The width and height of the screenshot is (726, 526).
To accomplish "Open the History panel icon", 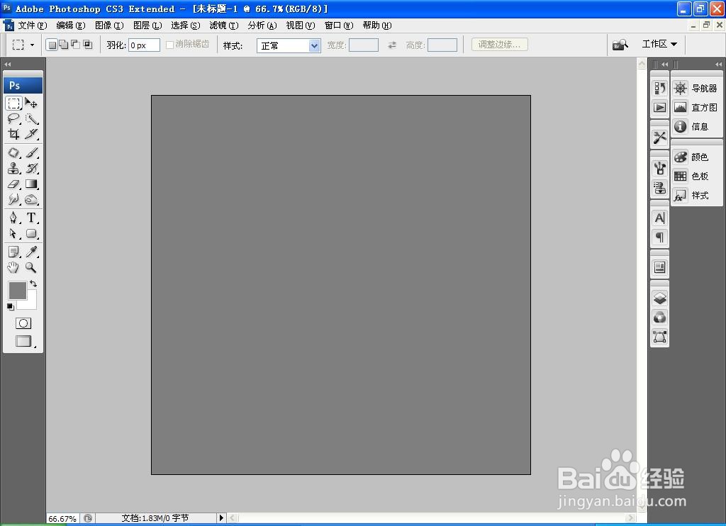I will pos(660,88).
